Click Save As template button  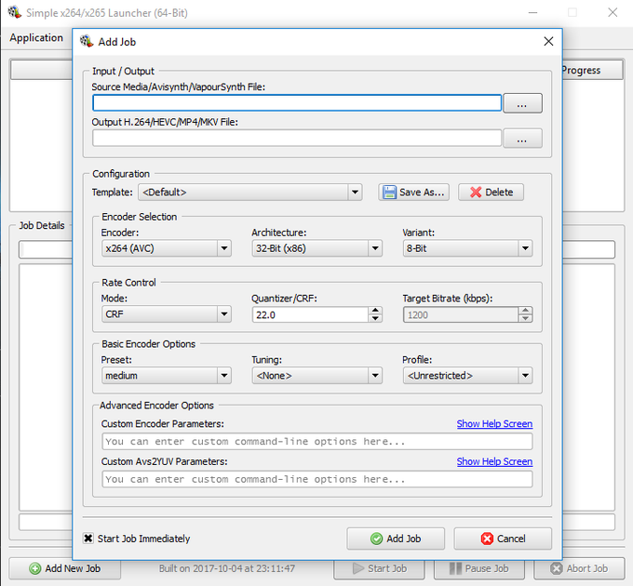coord(414,193)
